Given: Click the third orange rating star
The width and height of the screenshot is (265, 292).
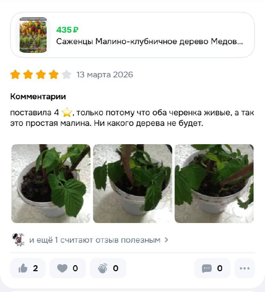Looking at the screenshot, I should click(41, 74).
